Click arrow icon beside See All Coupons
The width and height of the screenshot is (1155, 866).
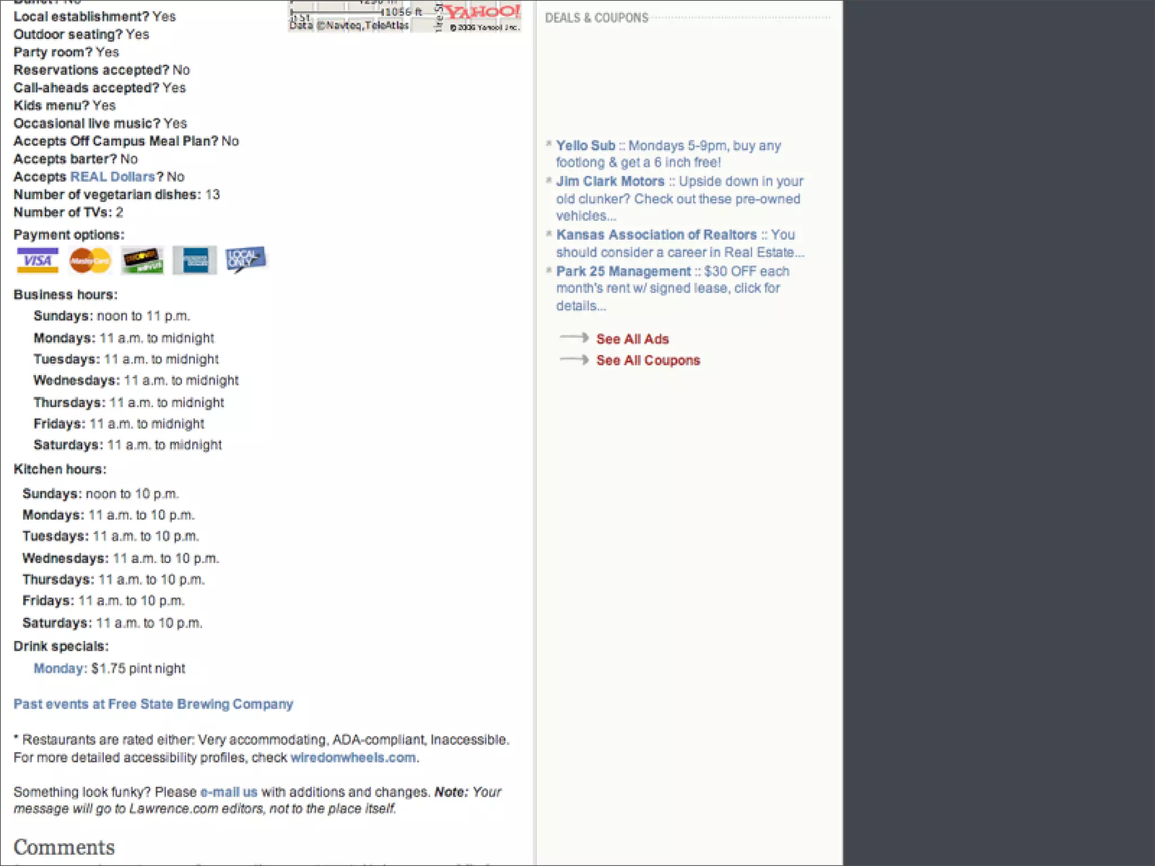point(574,359)
